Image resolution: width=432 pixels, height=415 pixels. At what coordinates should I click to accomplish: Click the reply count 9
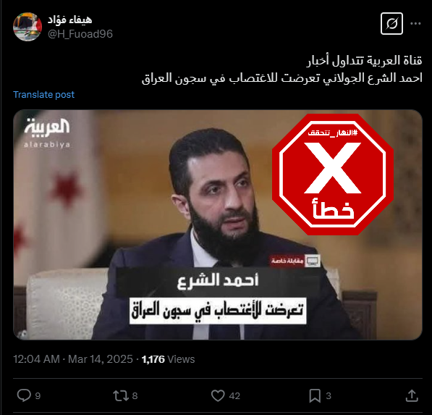click(x=38, y=396)
